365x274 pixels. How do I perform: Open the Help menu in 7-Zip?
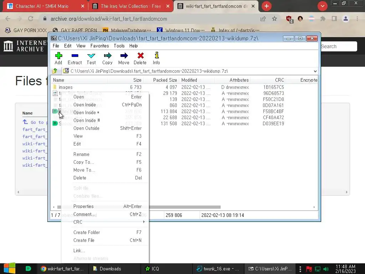click(x=134, y=46)
